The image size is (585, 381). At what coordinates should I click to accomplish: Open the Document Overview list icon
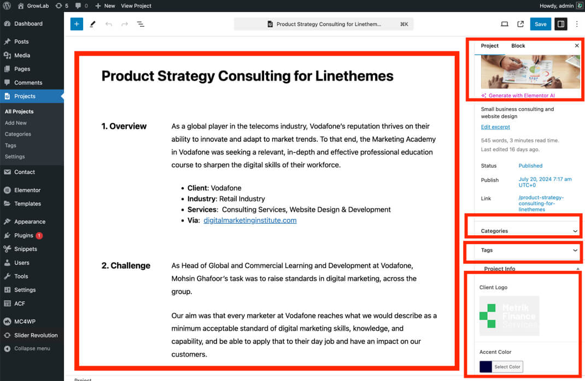tap(141, 24)
